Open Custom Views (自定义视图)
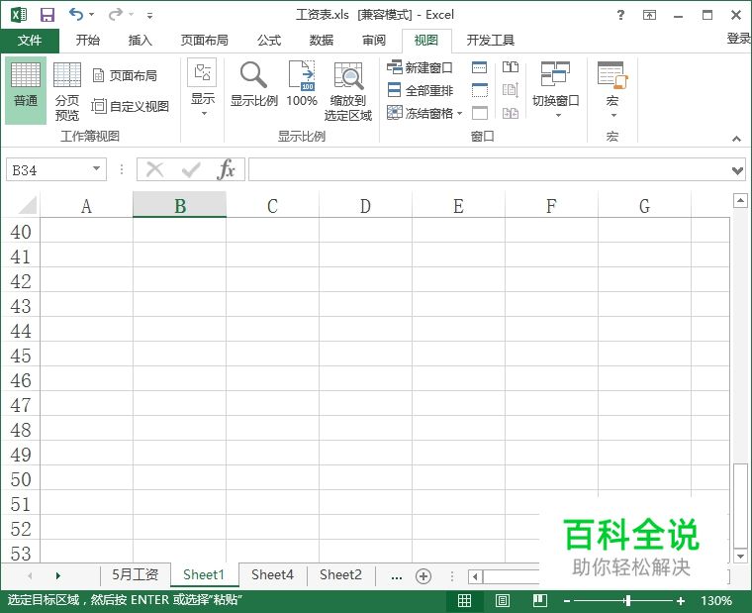Image resolution: width=752 pixels, height=613 pixels. (130, 106)
